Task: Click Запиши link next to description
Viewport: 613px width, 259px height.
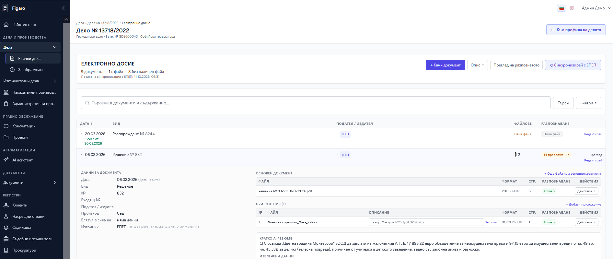Action: [491, 222]
